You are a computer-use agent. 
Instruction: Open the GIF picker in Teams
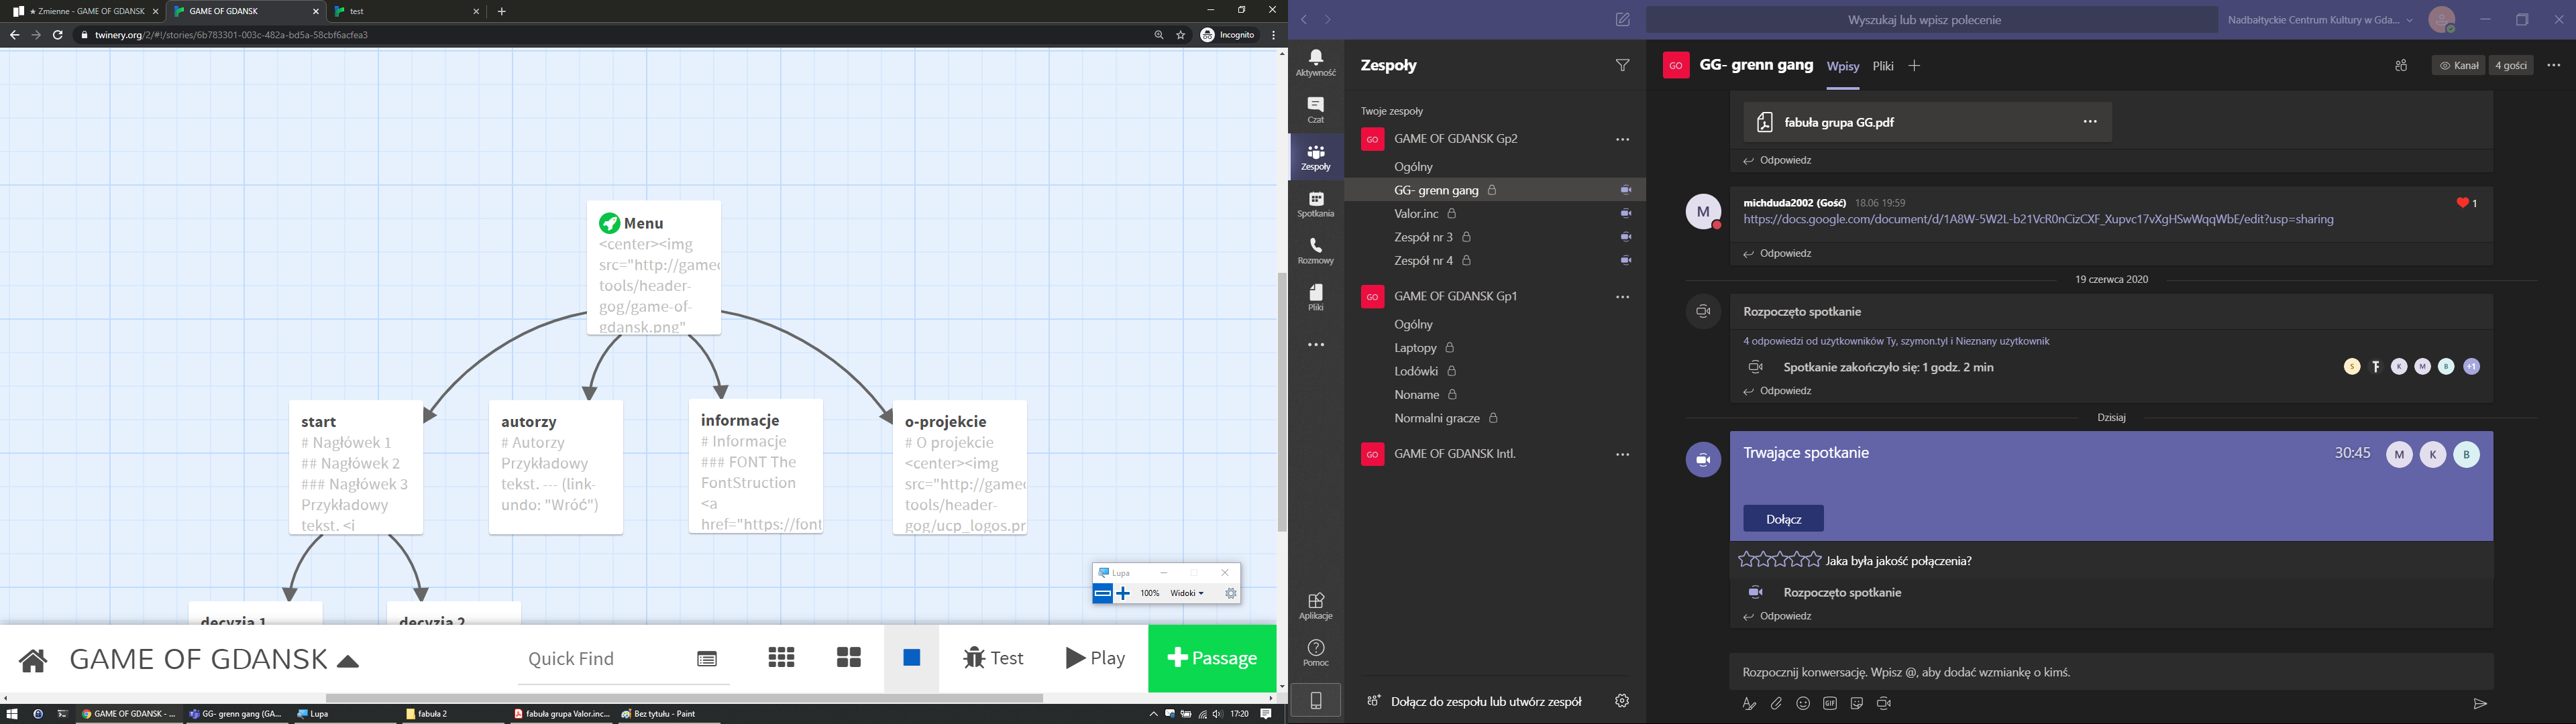(x=1830, y=704)
